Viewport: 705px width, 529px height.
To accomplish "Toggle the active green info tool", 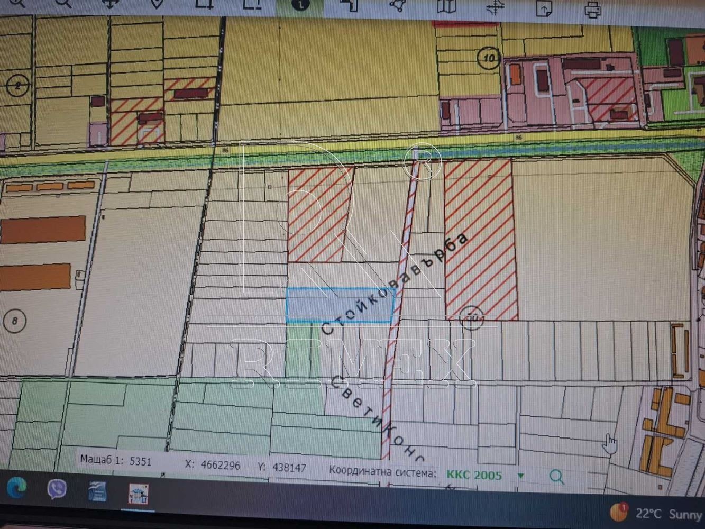I will point(300,4).
